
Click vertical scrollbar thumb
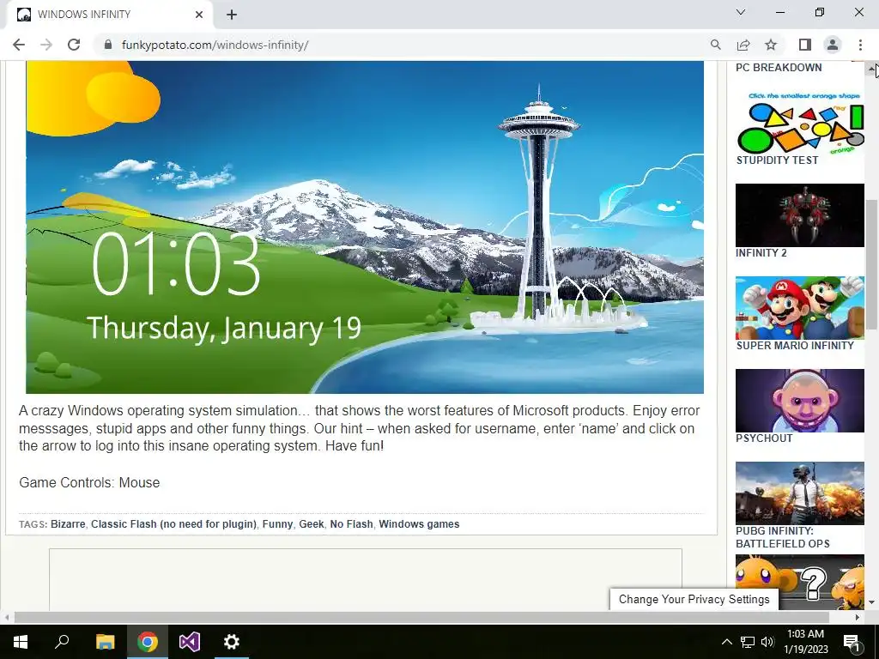(872, 264)
